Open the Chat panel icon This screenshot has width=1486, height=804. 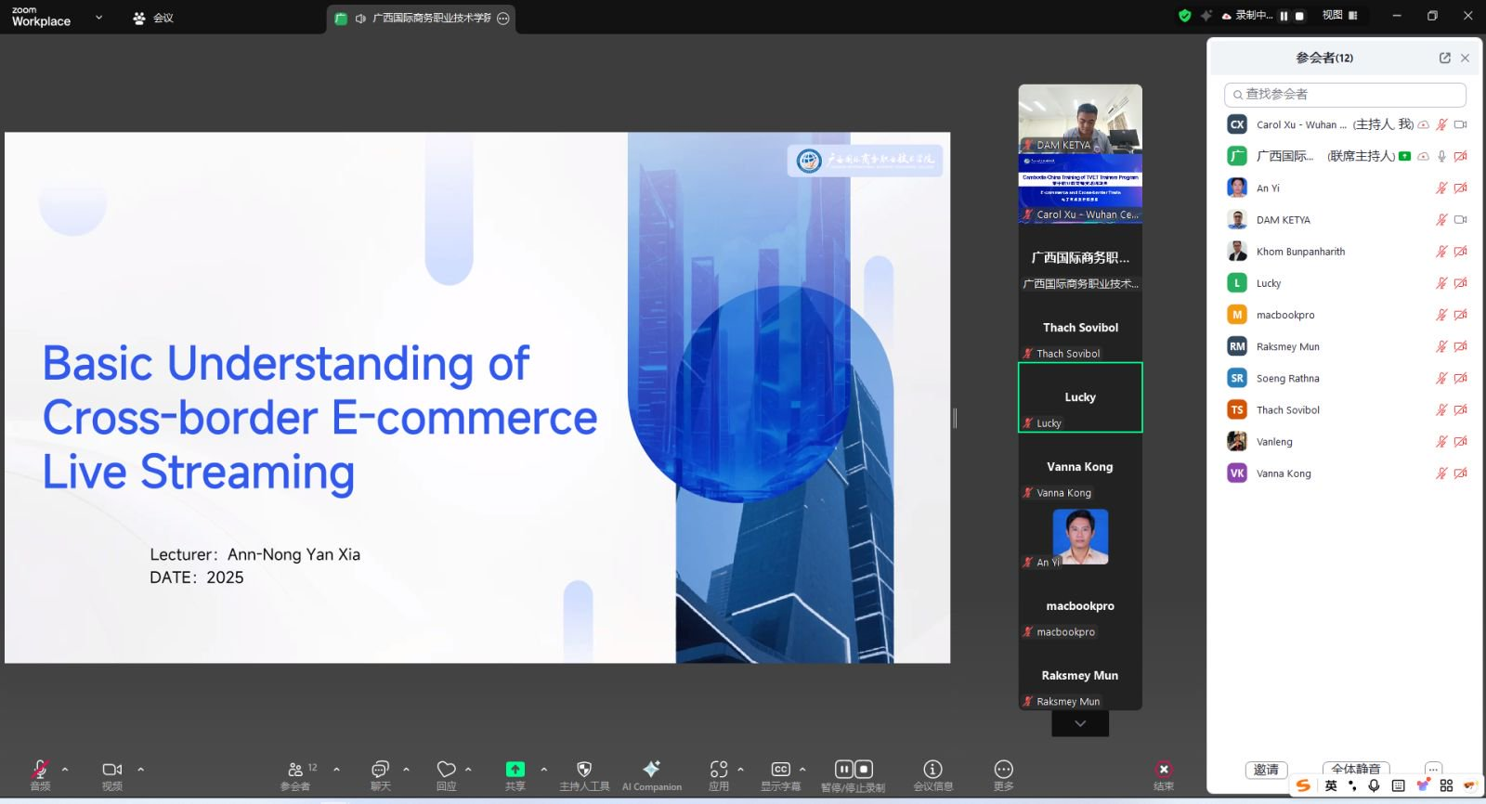pyautogui.click(x=380, y=770)
